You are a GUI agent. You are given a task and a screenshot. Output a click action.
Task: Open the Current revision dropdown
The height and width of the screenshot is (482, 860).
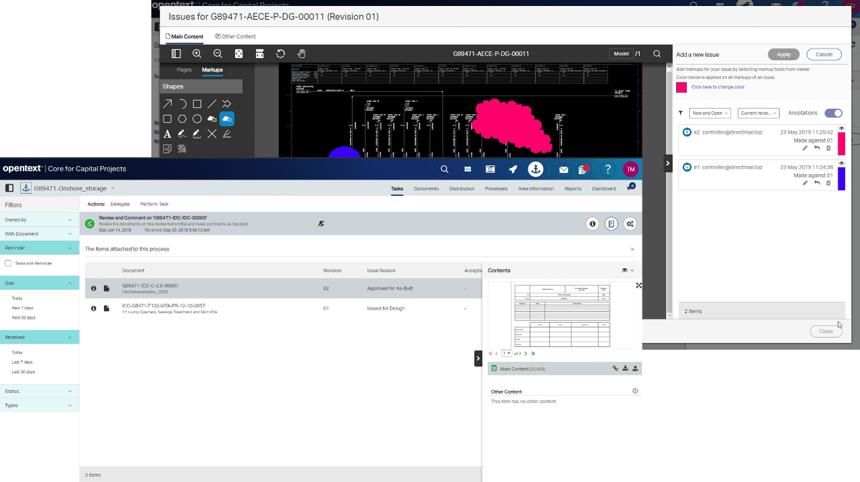pos(758,113)
